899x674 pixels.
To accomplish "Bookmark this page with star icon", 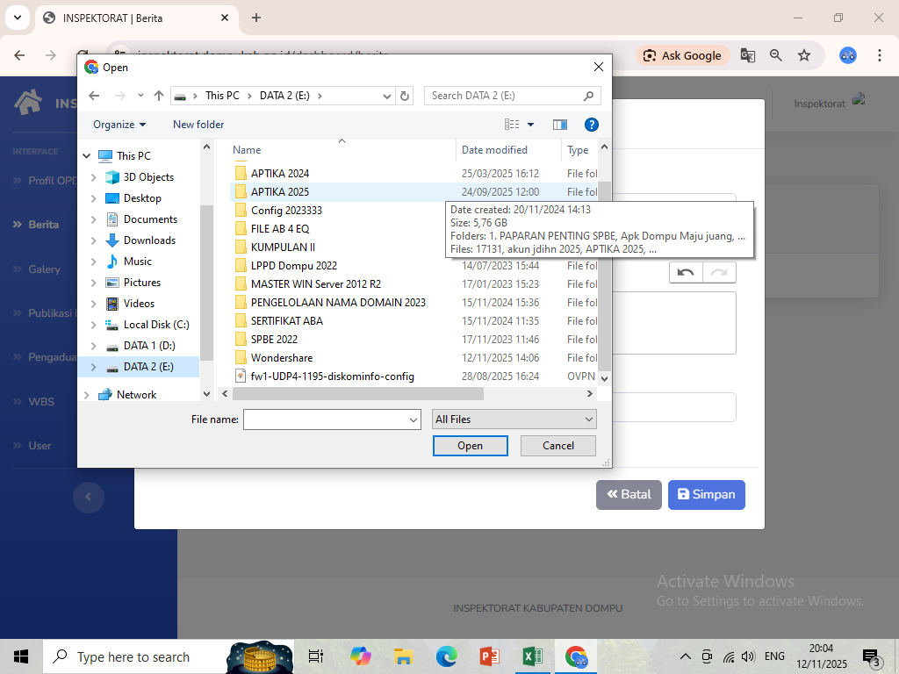I will [804, 55].
